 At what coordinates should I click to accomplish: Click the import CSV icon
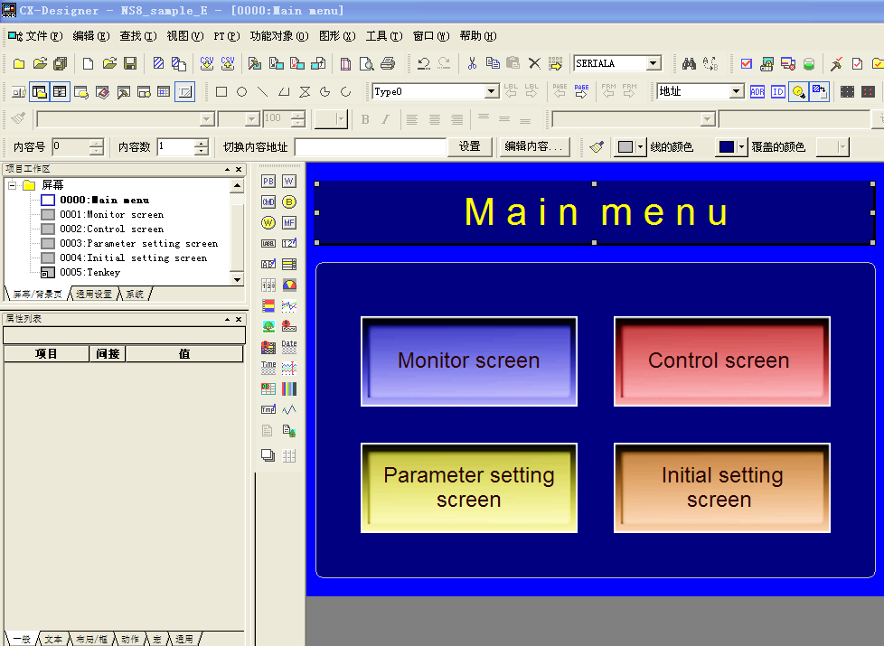(x=207, y=63)
